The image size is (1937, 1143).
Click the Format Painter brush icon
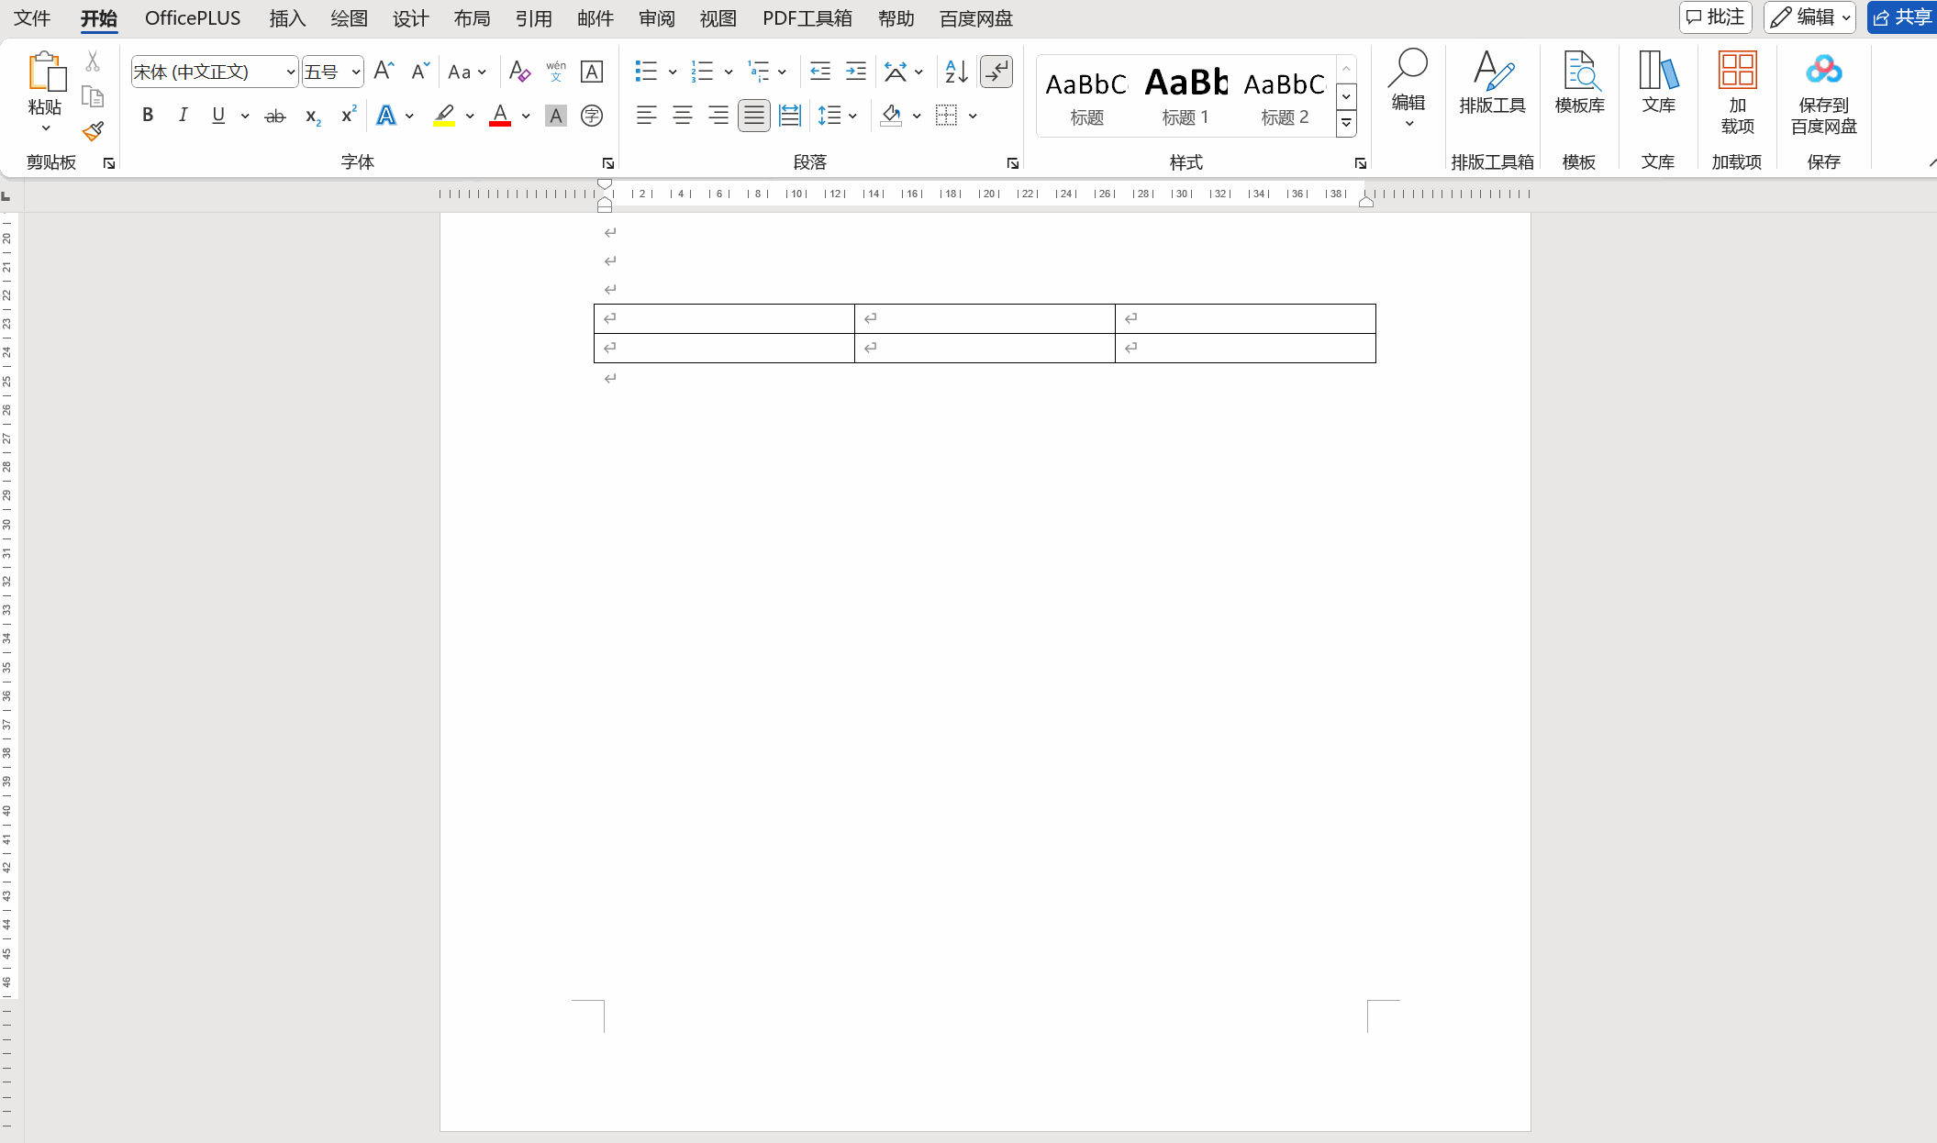[93, 132]
